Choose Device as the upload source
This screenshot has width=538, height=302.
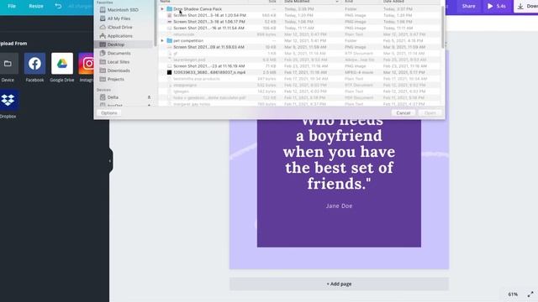click(8, 64)
